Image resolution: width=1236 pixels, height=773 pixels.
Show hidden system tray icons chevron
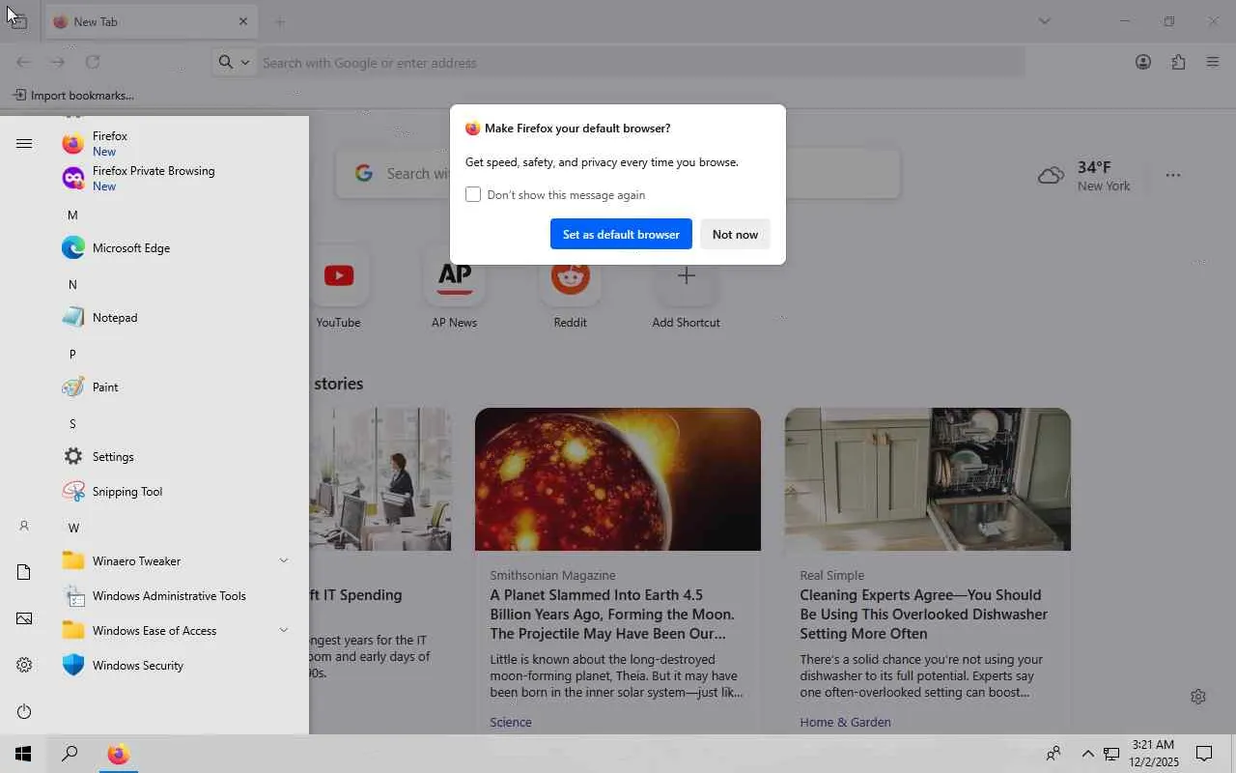click(x=1087, y=754)
